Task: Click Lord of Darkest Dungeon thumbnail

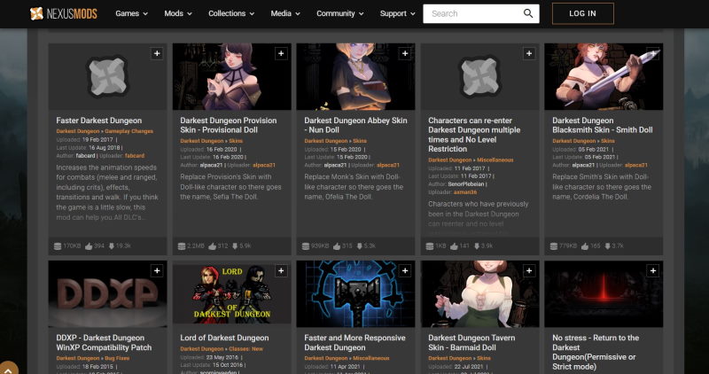Action: pyautogui.click(x=231, y=294)
